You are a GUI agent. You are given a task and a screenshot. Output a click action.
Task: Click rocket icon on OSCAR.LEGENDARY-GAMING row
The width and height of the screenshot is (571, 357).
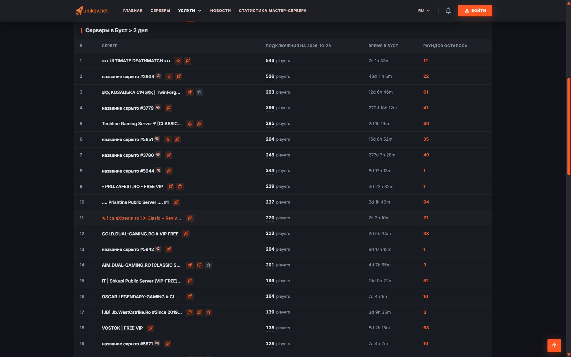190,297
